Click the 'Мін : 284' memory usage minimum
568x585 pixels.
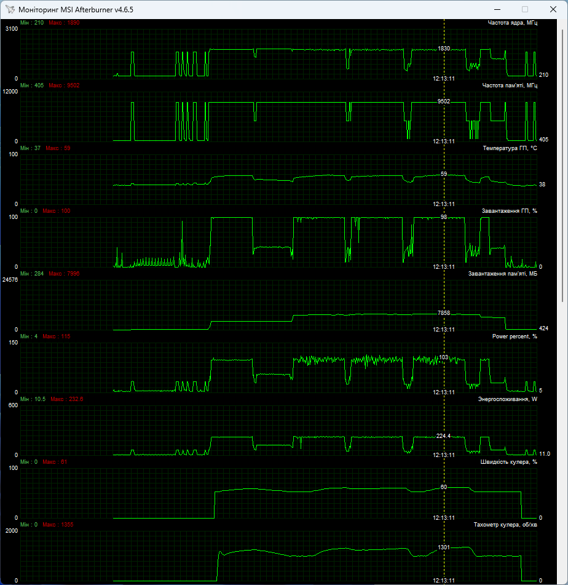[x=32, y=274]
